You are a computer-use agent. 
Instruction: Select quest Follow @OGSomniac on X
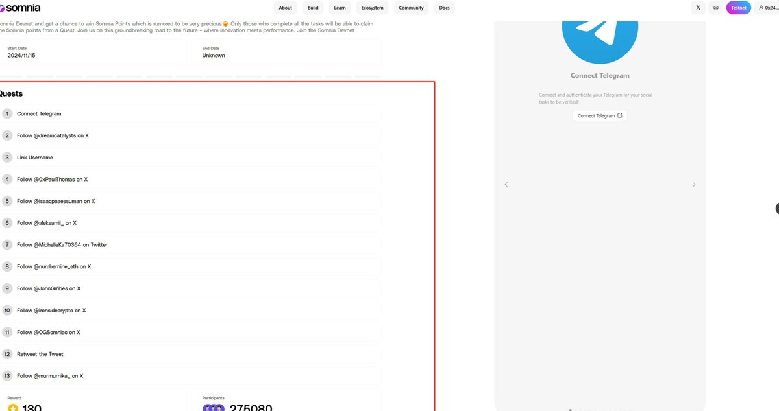[x=190, y=332]
